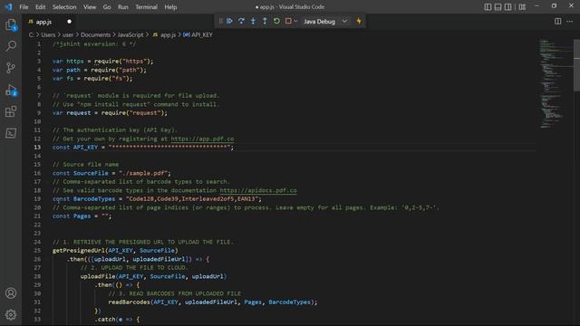
Task: Open Run and Debug view
Action: coord(11,90)
